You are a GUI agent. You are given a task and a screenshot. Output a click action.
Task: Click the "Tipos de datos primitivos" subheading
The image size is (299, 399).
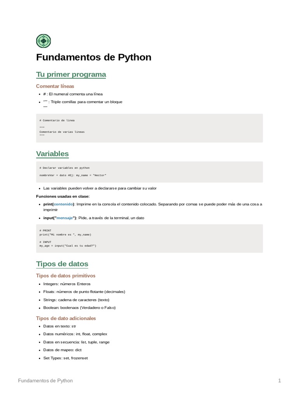click(x=65, y=276)
